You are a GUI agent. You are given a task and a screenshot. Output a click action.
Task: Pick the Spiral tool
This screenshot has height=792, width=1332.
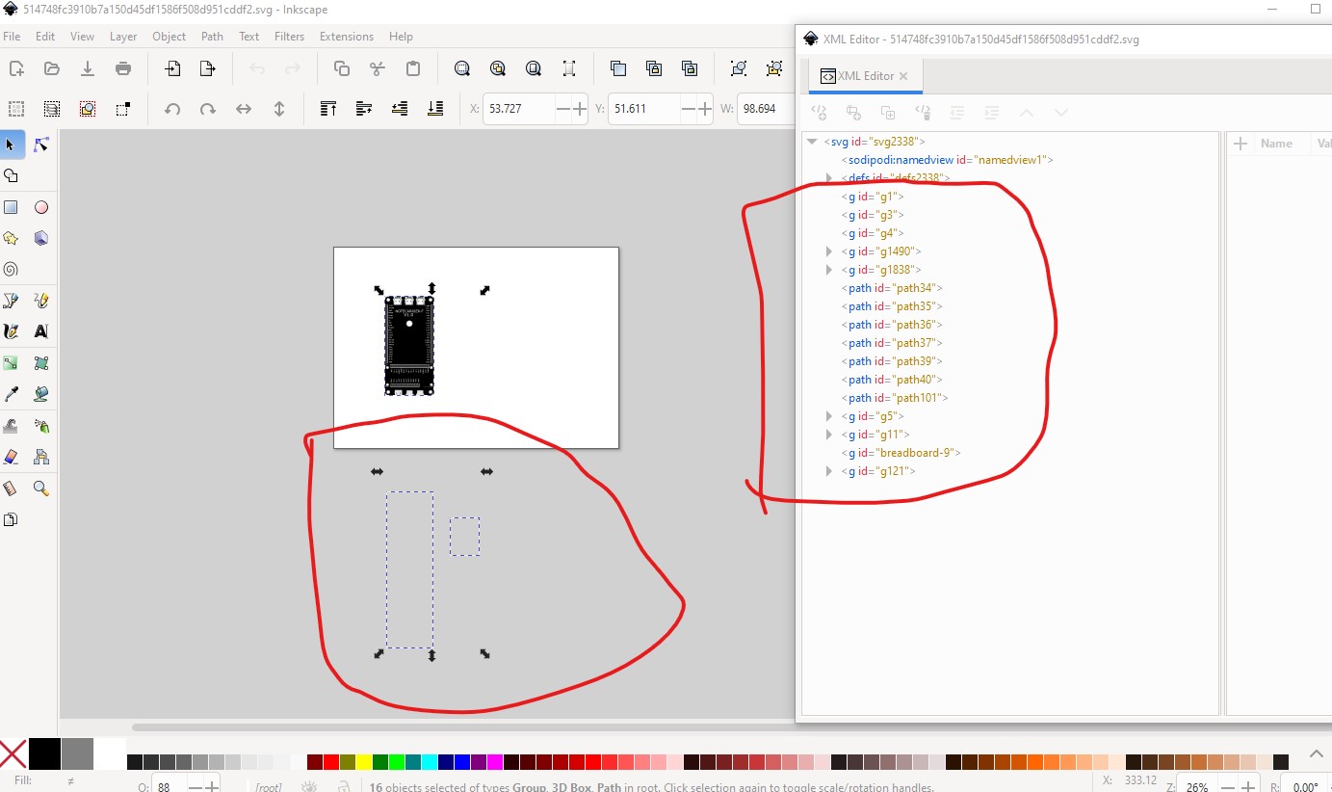pyautogui.click(x=11, y=270)
